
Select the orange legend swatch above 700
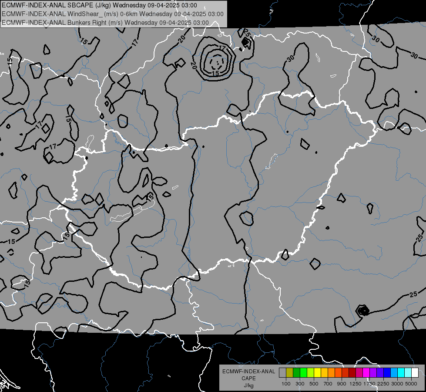click(332, 373)
